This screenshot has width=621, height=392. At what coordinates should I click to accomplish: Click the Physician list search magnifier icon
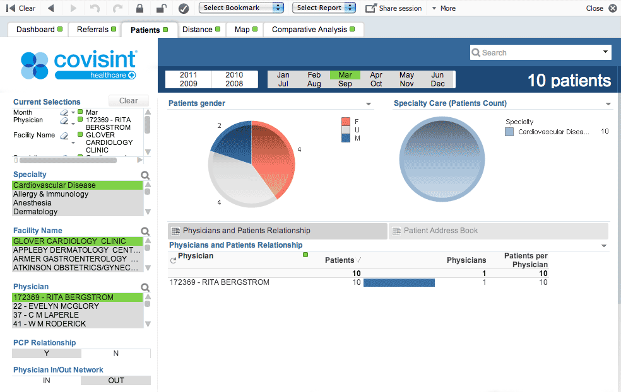coord(146,287)
